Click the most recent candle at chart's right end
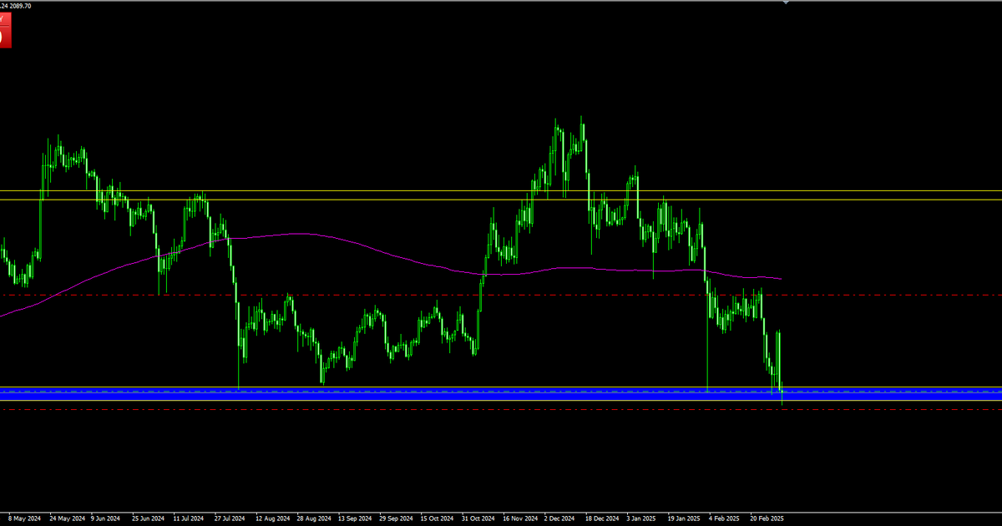The height and width of the screenshot is (526, 1002). pyautogui.click(x=782, y=392)
